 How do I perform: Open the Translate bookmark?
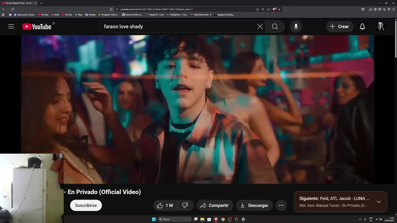pos(91,15)
